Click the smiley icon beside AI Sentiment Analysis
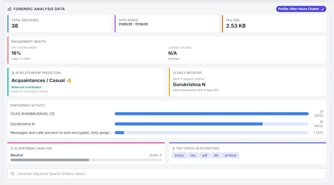This screenshot has width=334, height=185. (12, 148)
